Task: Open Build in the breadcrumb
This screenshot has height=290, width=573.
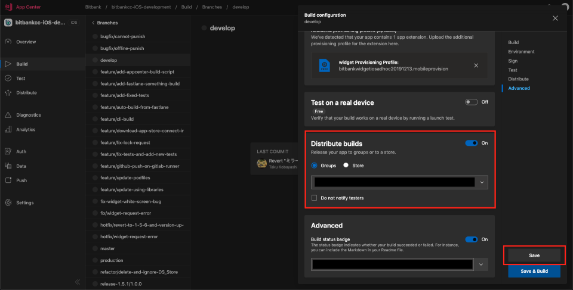Action: point(186,7)
